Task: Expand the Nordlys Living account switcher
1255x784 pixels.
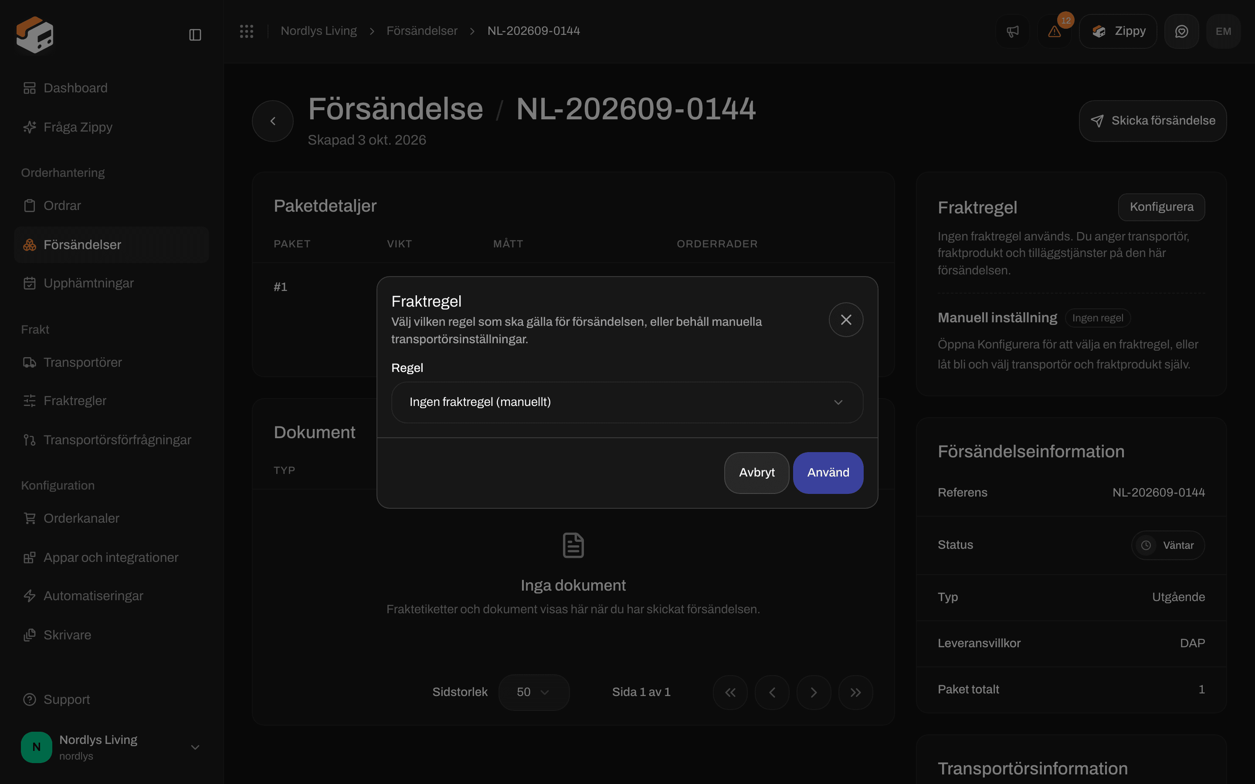Action: point(111,747)
